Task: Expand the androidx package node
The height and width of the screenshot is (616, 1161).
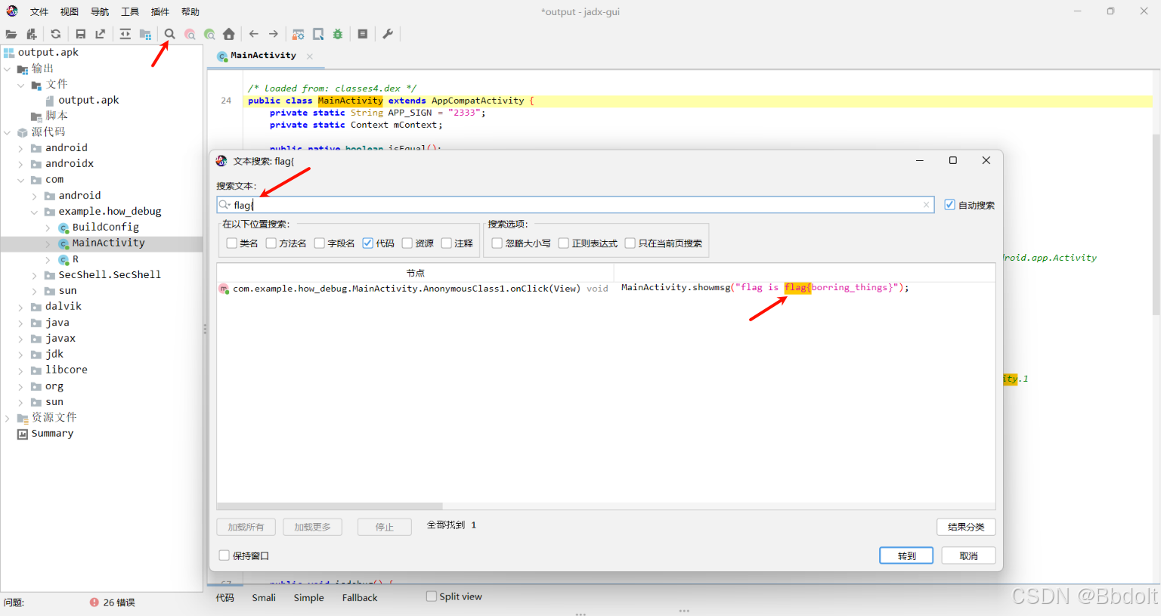Action: pyautogui.click(x=21, y=164)
